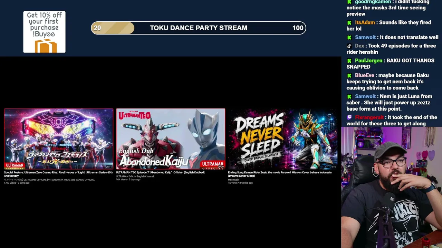Select the goodrngkamen username in chat
The height and width of the screenshot is (248, 442).
[373, 2]
